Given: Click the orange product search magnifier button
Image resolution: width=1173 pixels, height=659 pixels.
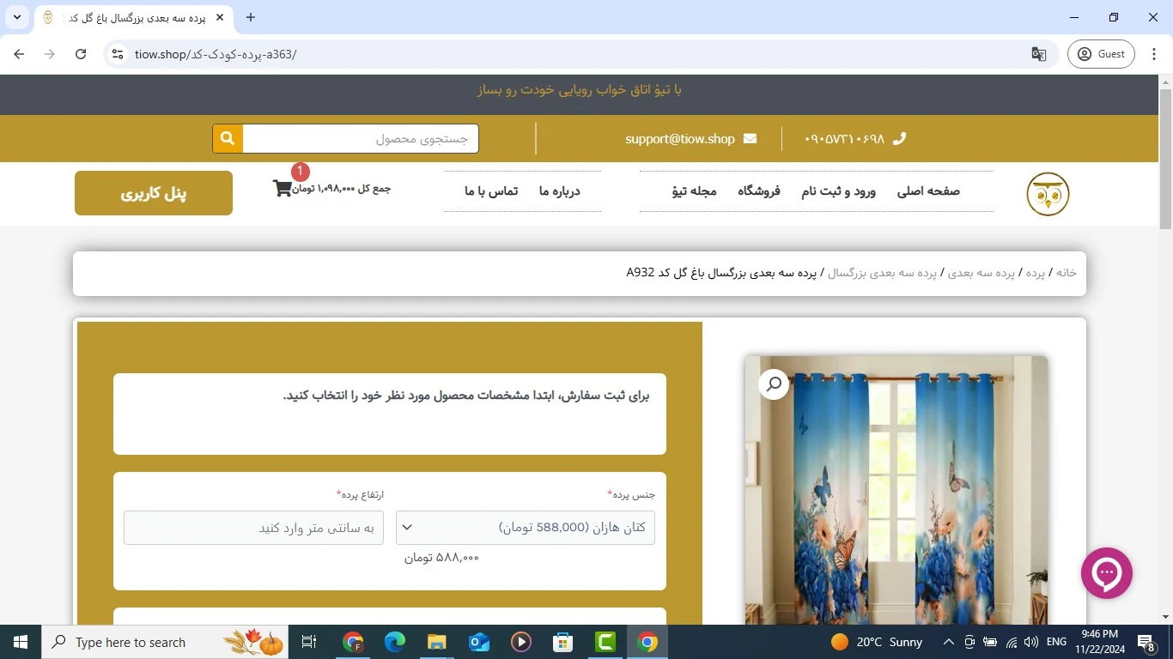Looking at the screenshot, I should (x=228, y=138).
